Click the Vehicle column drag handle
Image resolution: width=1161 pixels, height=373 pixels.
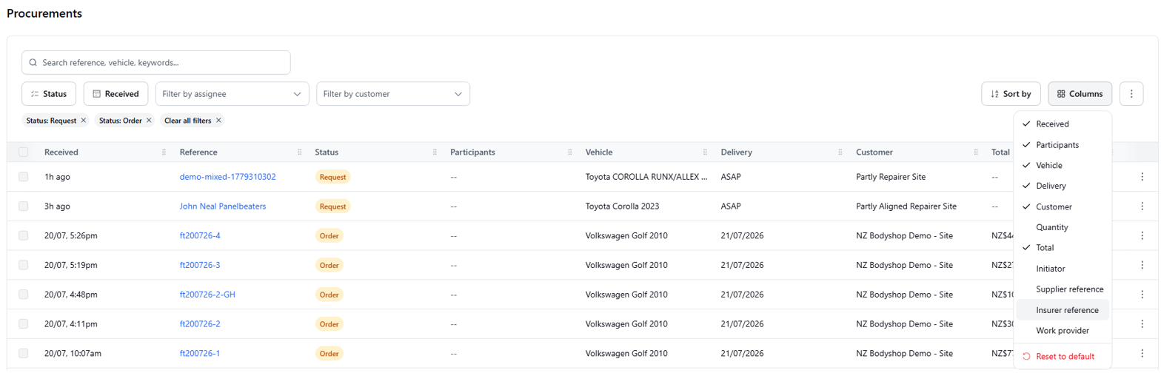[705, 152]
